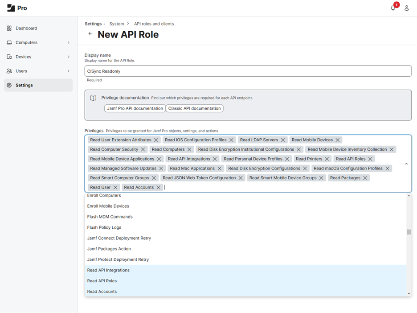Expand the Users sidebar menu chevron
This screenshot has width=417, height=313.
68,71
